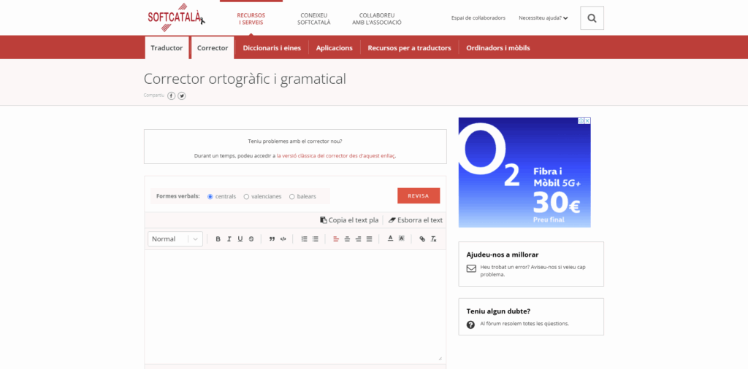Viewport: 748px width, 369px height.
Task: Expand the Necessiteu ajuda? menu
Action: [543, 18]
